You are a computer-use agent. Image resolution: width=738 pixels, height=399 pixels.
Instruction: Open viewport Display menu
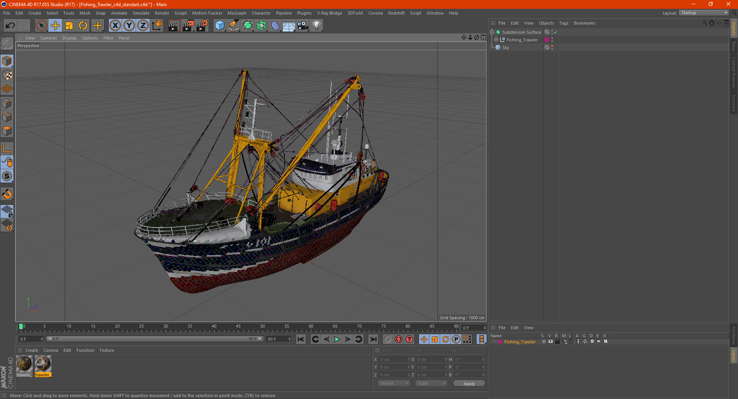pos(69,38)
